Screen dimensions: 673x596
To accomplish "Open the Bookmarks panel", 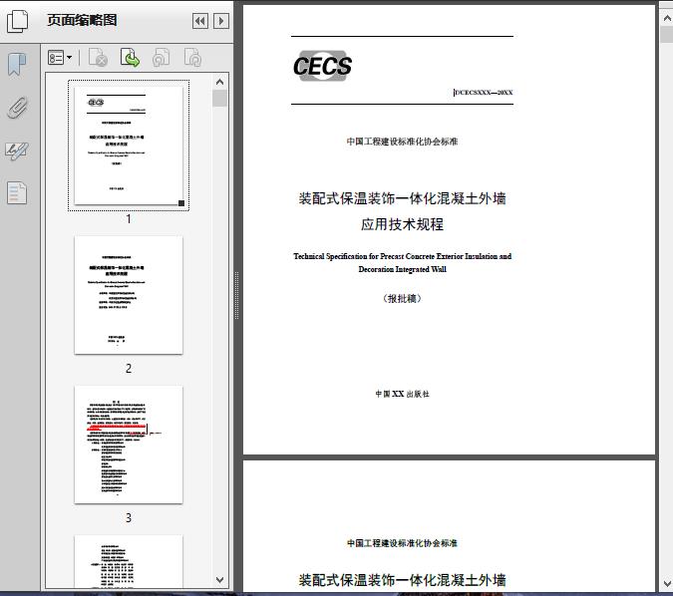I will 17,66.
